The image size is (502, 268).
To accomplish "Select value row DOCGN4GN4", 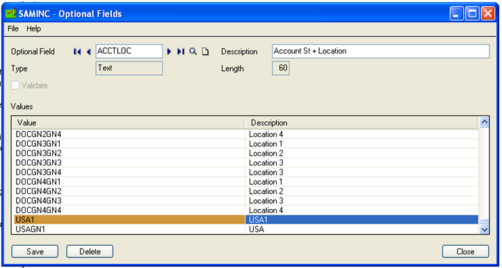I will coord(129,210).
